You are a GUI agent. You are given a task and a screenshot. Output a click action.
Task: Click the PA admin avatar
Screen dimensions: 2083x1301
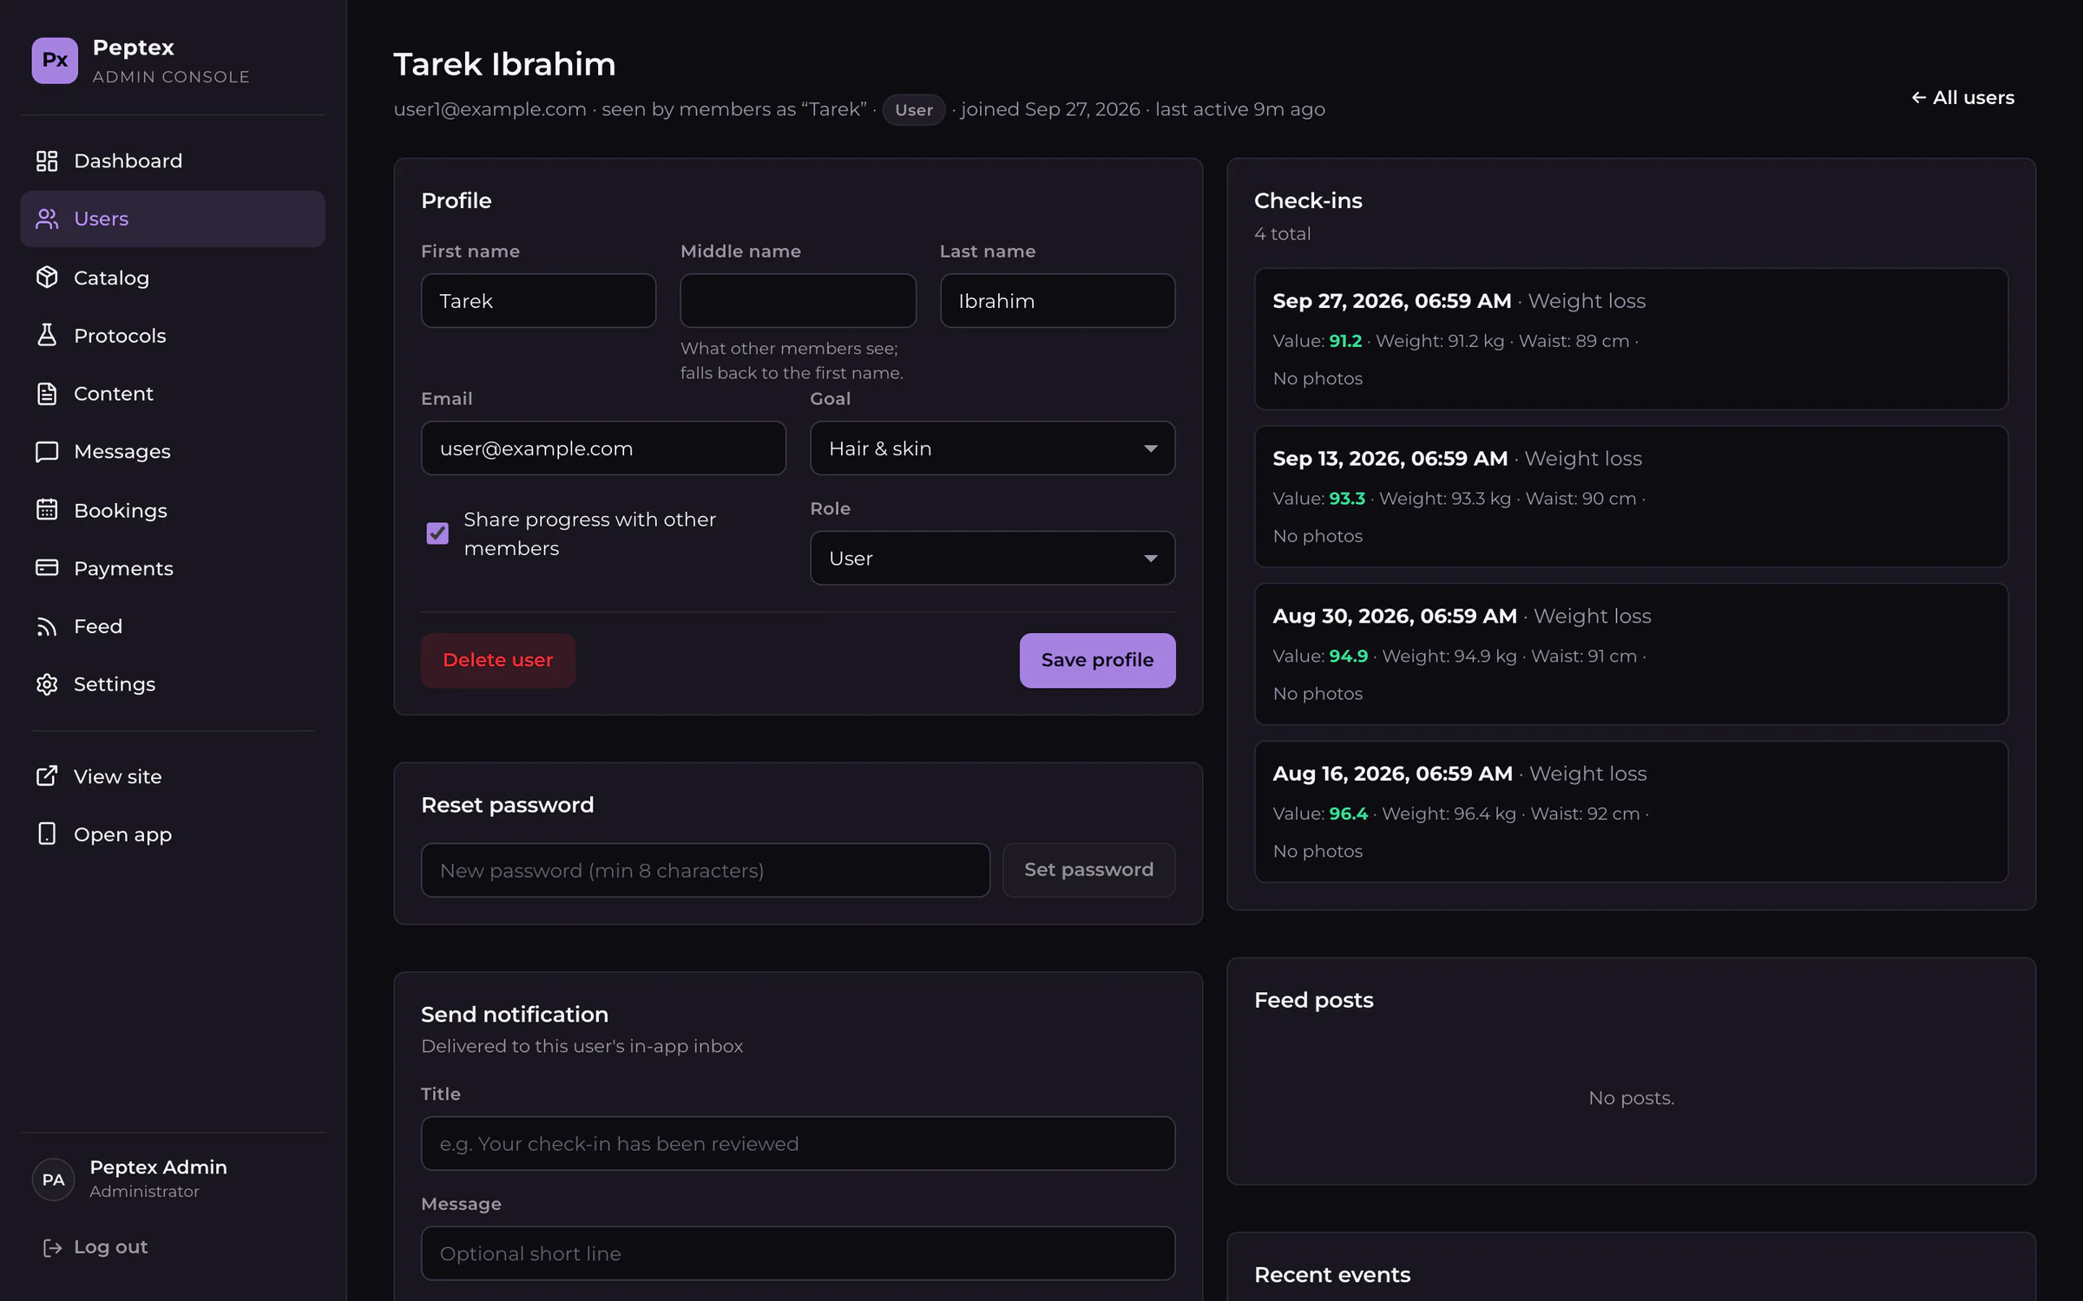coord(54,1179)
